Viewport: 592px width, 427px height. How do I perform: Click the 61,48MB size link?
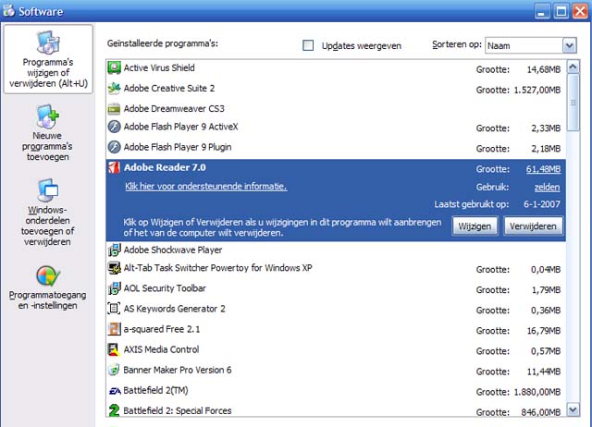543,169
